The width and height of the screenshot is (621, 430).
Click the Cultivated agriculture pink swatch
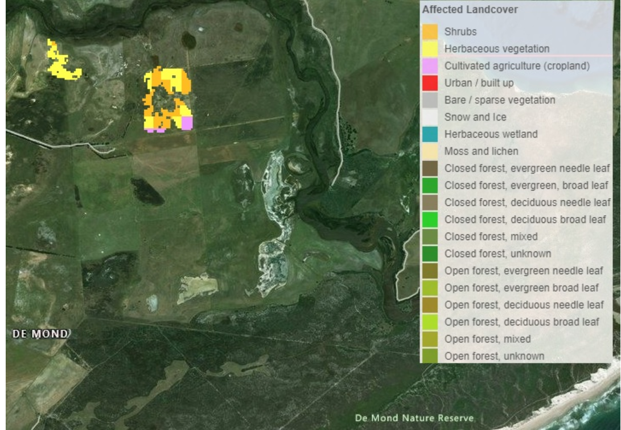430,65
